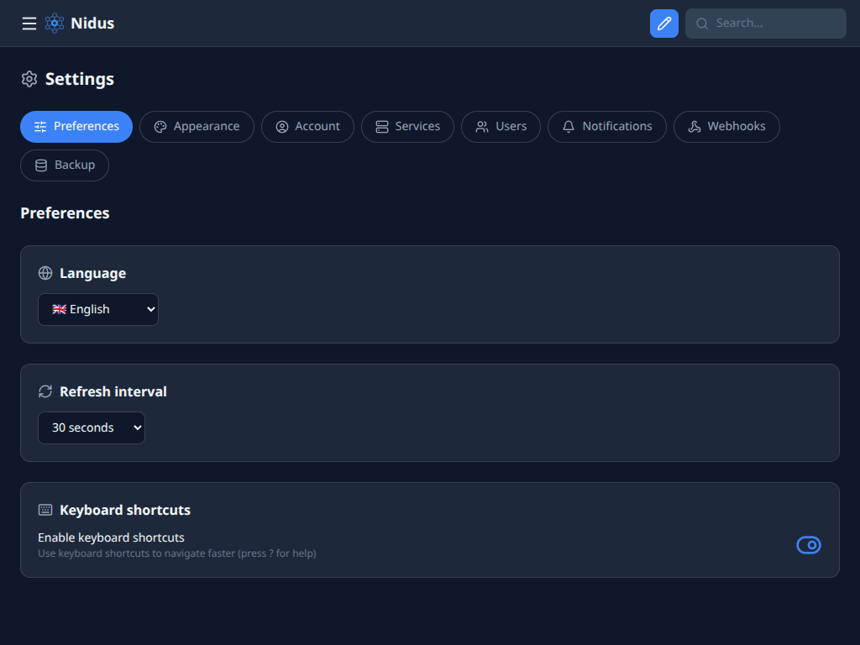Switch to the Webhooks tab

(726, 127)
